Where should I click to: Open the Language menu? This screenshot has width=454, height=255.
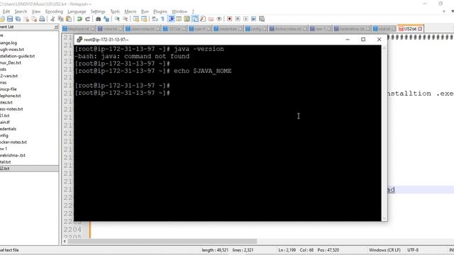coord(77,11)
